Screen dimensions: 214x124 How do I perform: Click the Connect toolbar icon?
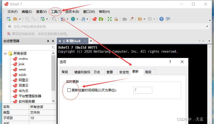click(x=27, y=19)
